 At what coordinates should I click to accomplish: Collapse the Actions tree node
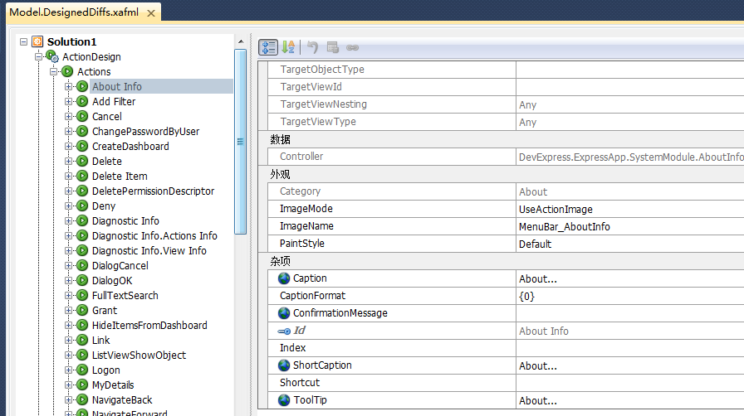pos(54,72)
